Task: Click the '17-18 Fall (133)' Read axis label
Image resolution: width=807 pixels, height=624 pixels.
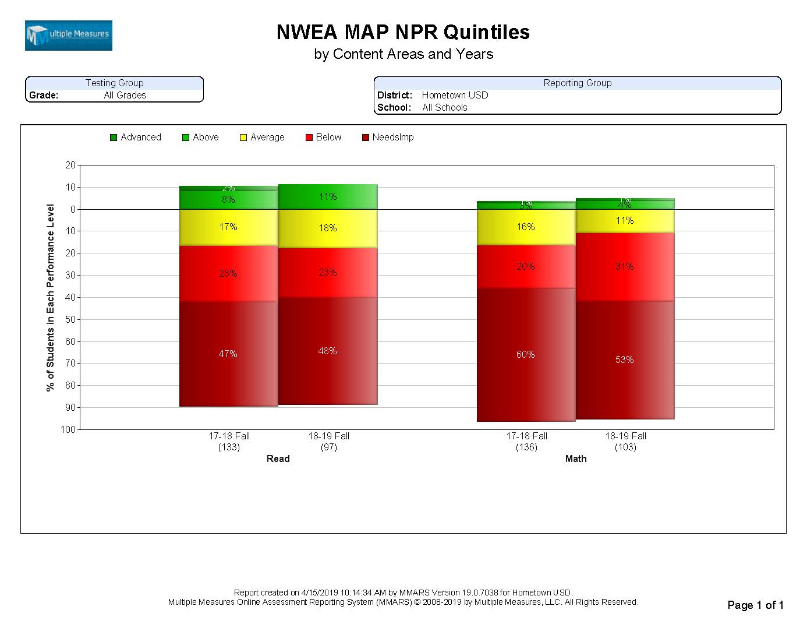Action: (x=229, y=442)
